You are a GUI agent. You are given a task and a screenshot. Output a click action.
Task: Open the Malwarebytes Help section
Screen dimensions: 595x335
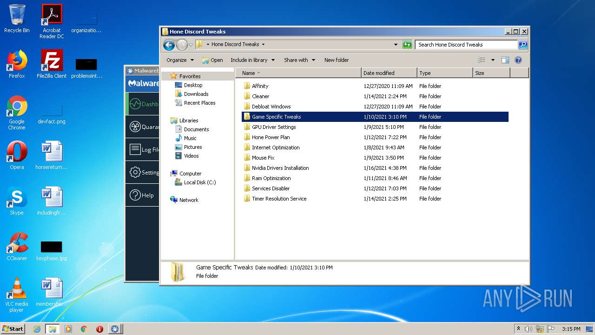[142, 195]
